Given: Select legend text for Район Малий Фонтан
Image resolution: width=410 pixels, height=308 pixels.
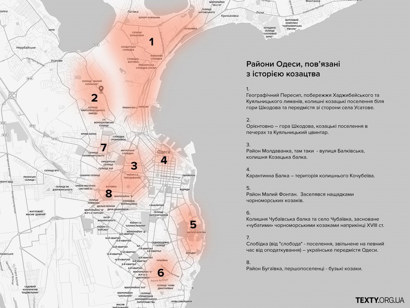Looking at the screenshot, I should pyautogui.click(x=301, y=197).
